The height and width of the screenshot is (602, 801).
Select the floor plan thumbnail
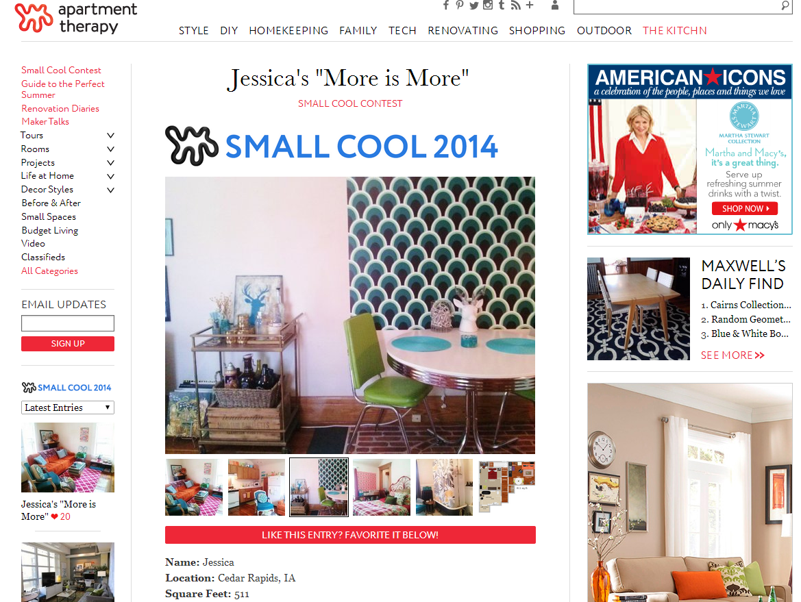[x=507, y=487]
